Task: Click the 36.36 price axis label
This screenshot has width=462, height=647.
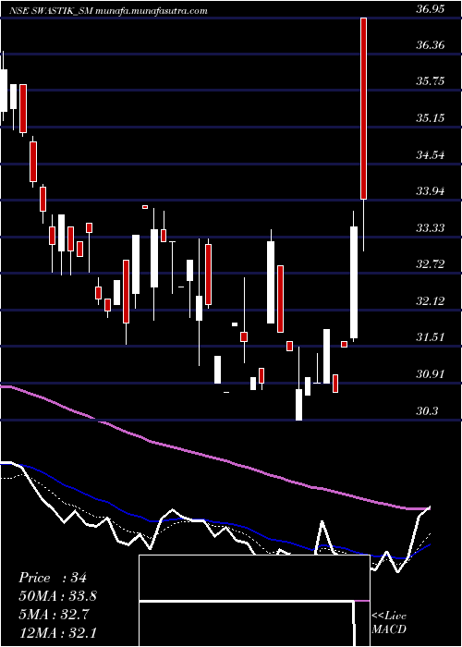Action: click(431, 44)
